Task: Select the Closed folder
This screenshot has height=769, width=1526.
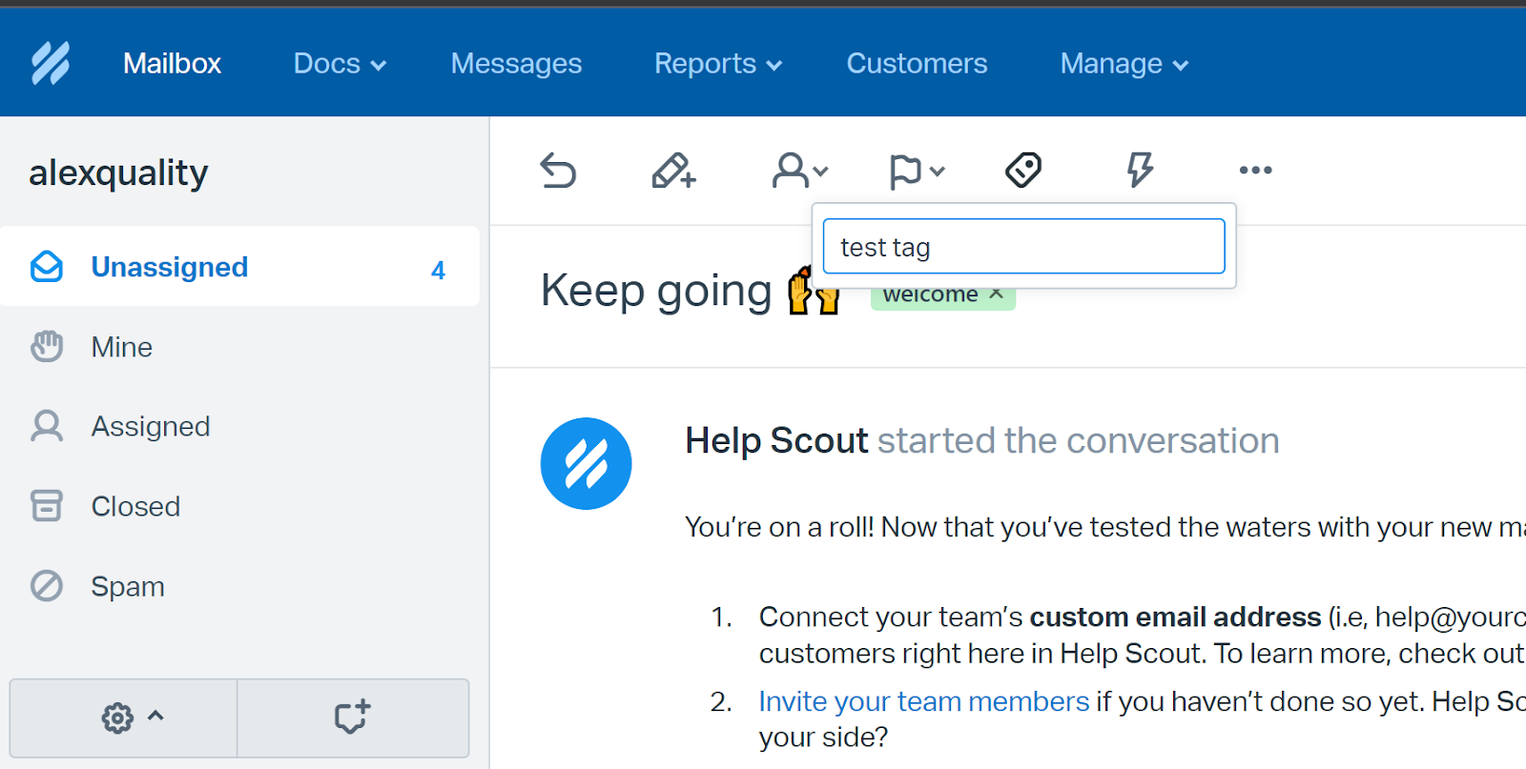Action: click(239, 506)
